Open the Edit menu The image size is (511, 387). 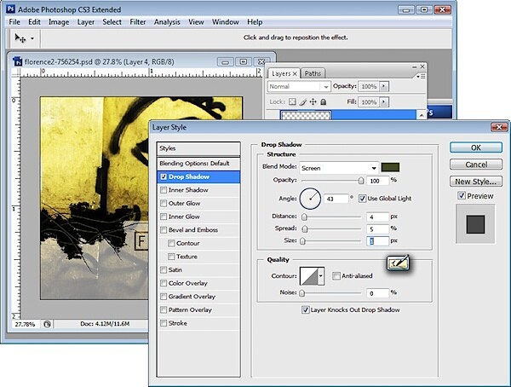34,22
